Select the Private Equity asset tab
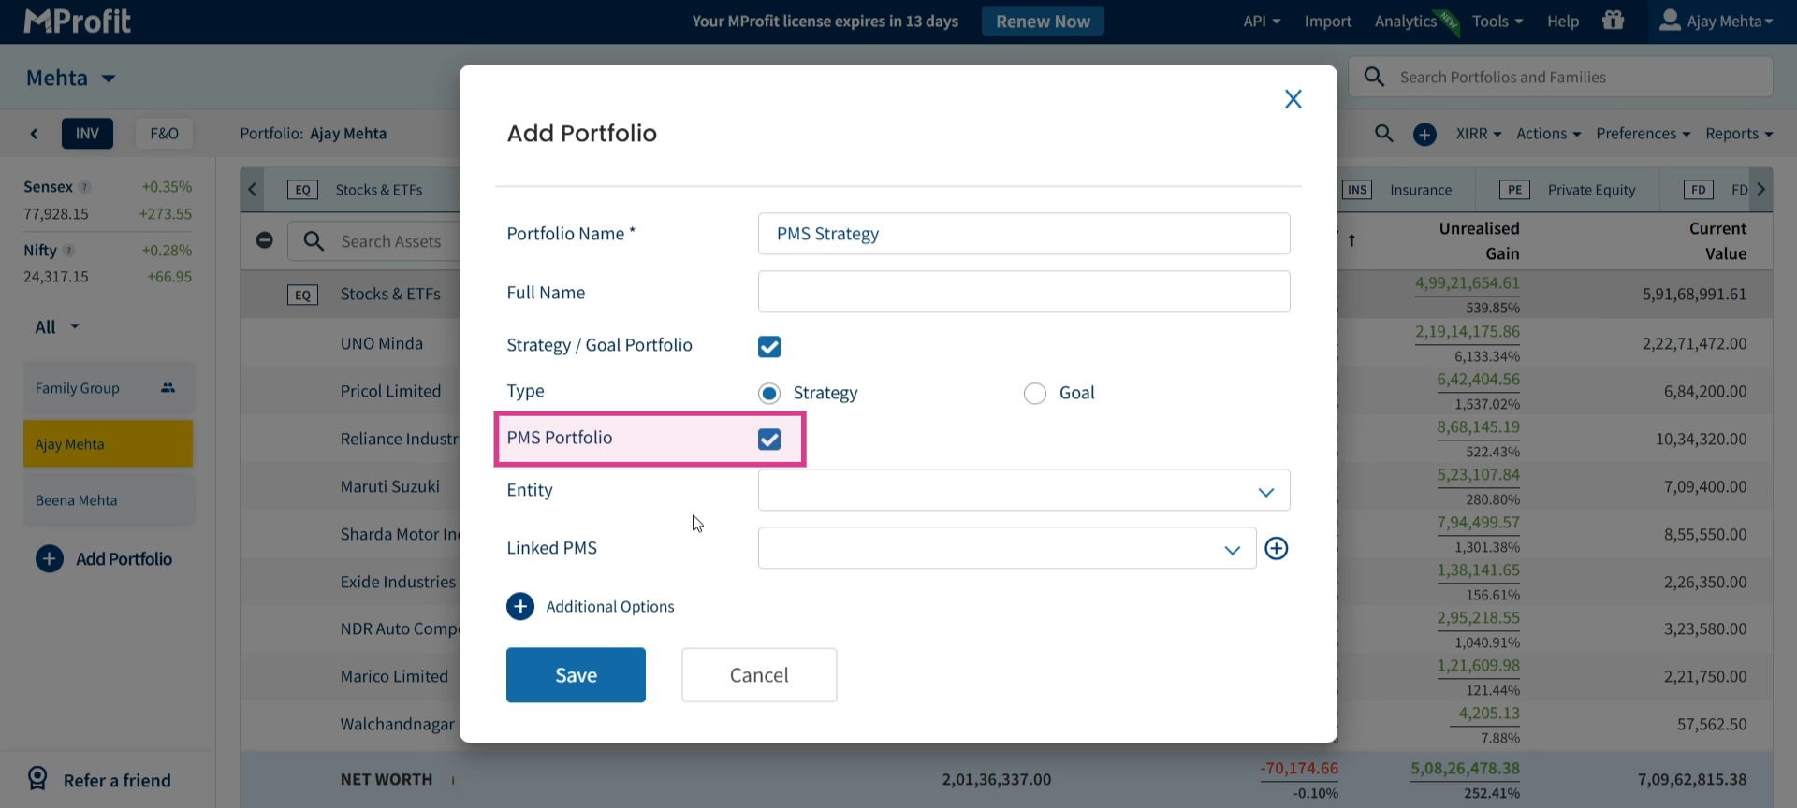1797x808 pixels. tap(1568, 190)
